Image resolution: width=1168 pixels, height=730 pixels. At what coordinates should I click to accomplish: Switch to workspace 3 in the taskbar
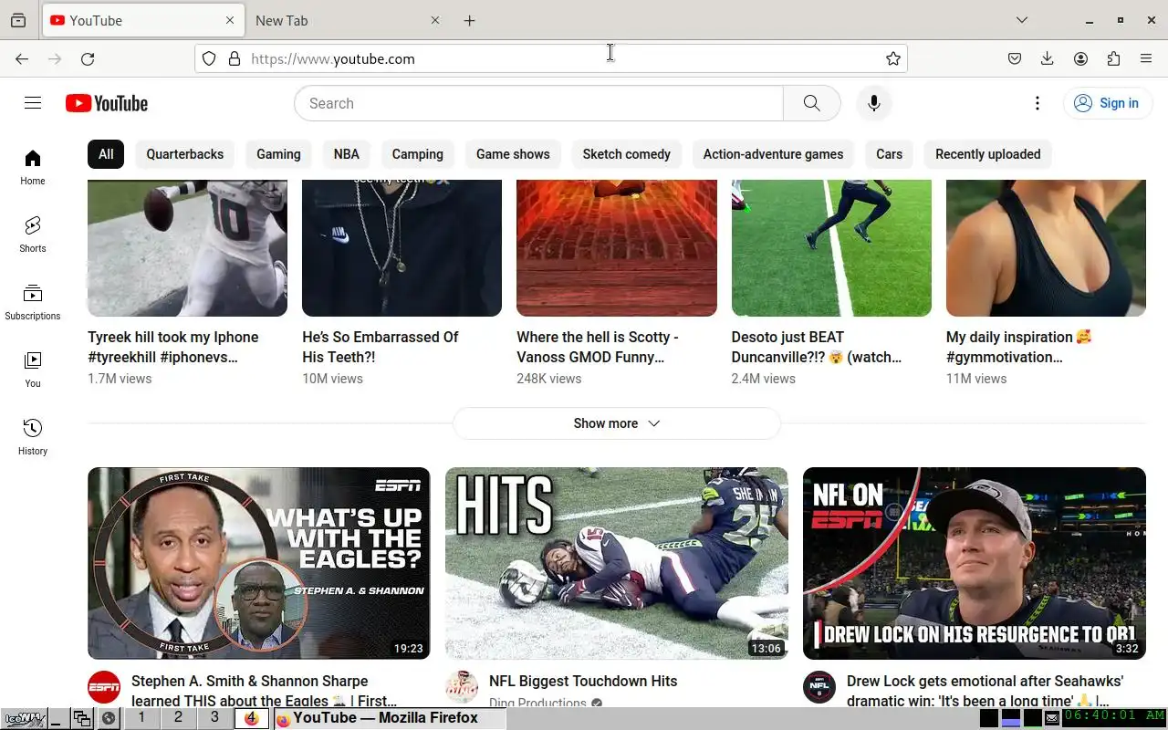215,718
